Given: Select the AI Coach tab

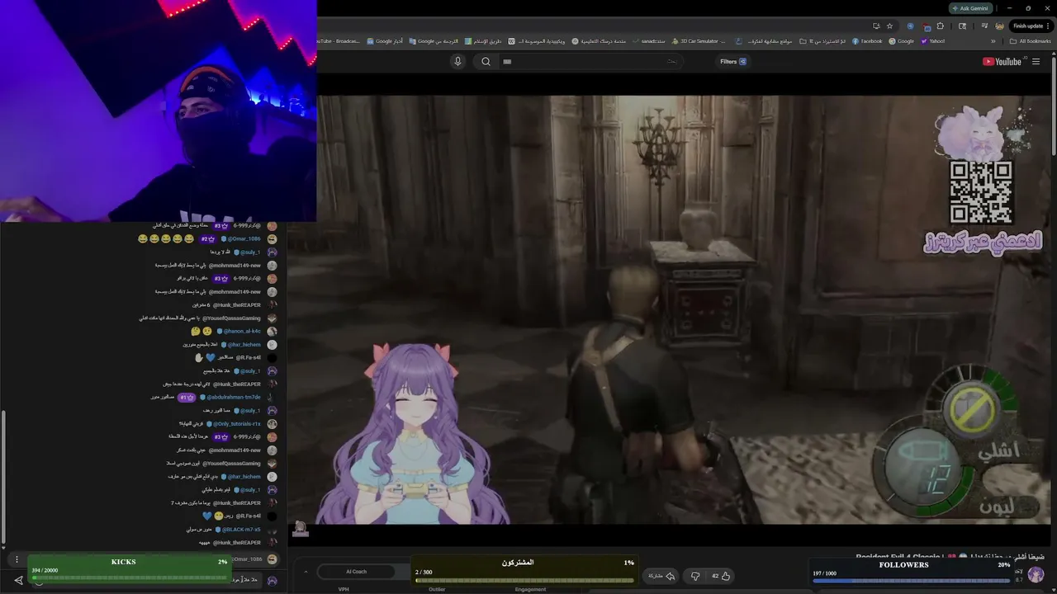Looking at the screenshot, I should pos(357,572).
